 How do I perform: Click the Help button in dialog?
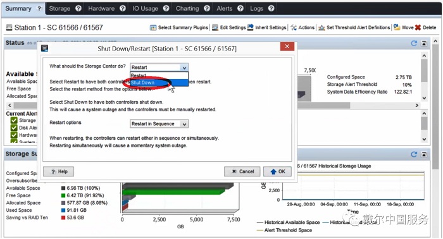pyautogui.click(x=58, y=171)
